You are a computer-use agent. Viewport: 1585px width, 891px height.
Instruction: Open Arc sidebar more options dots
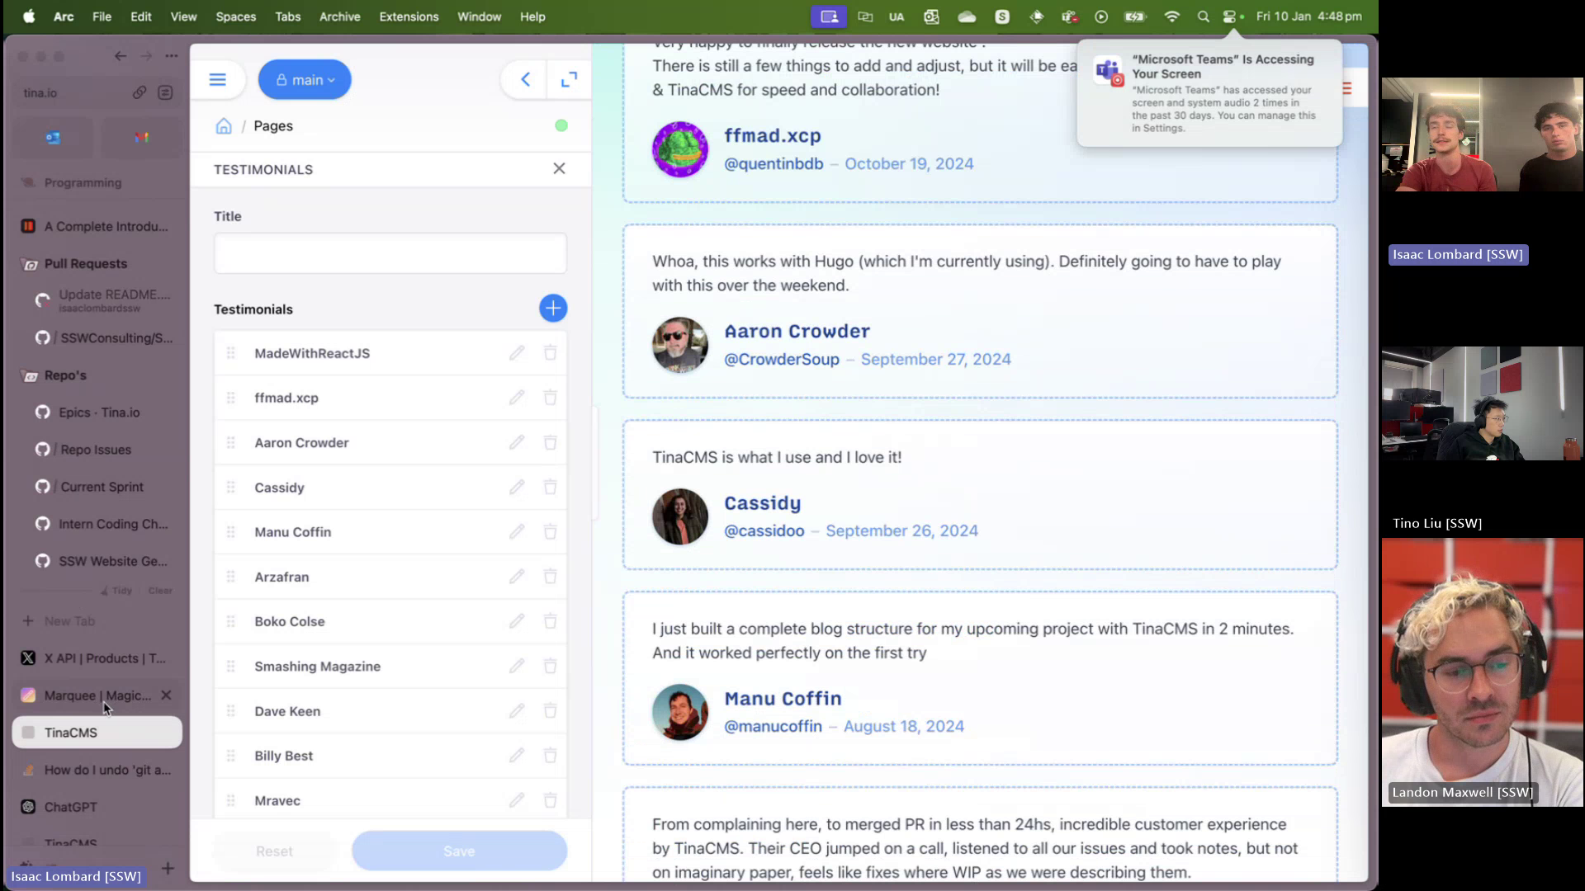click(171, 56)
